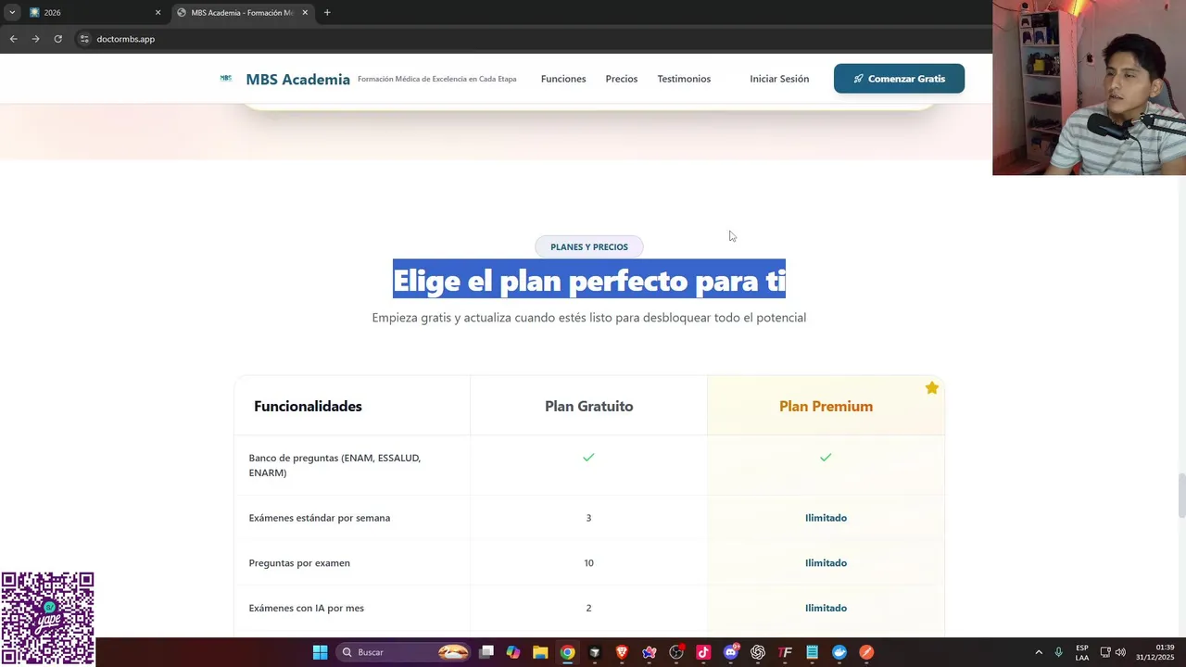Click the value 10 for Preguntas por examen
This screenshot has width=1186, height=667.
point(588,563)
